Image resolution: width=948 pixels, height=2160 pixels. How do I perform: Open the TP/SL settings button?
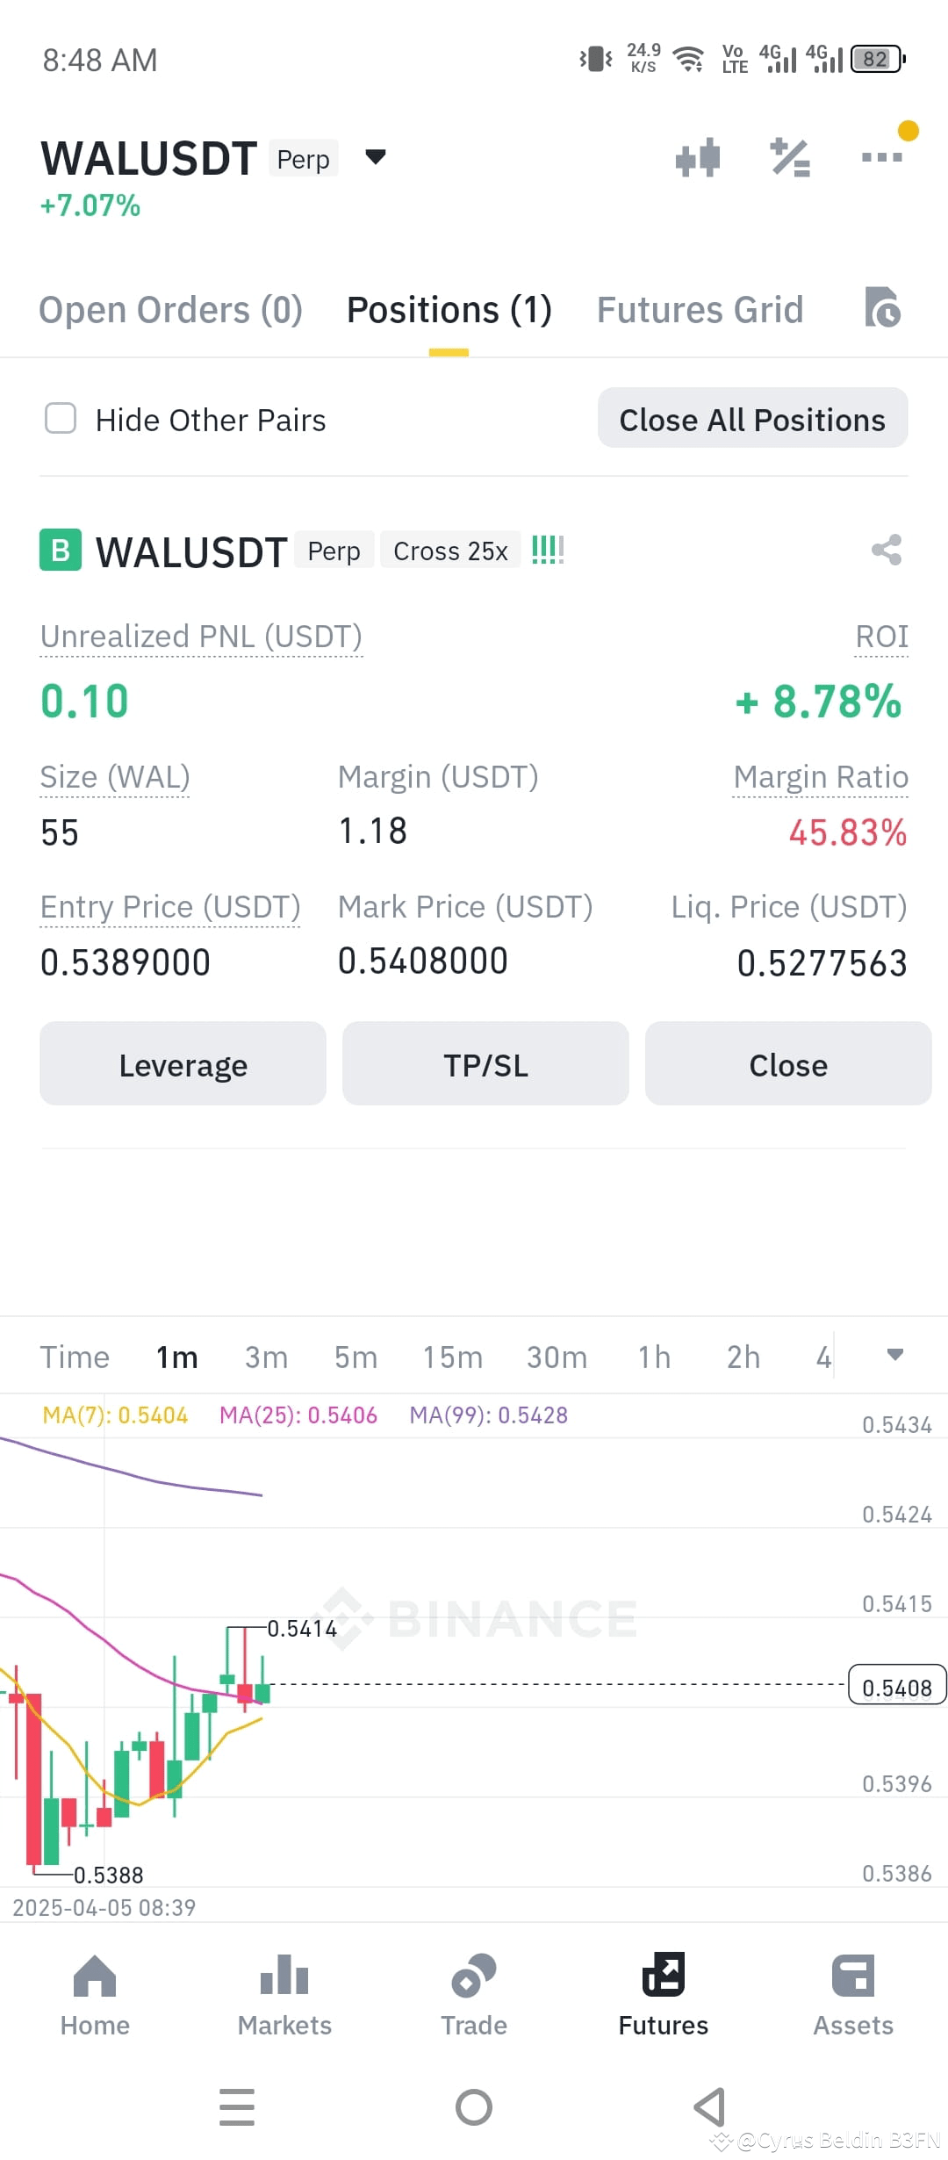tap(485, 1063)
